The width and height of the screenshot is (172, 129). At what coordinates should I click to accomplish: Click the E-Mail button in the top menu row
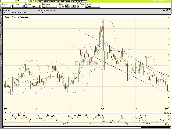pos(73,1)
